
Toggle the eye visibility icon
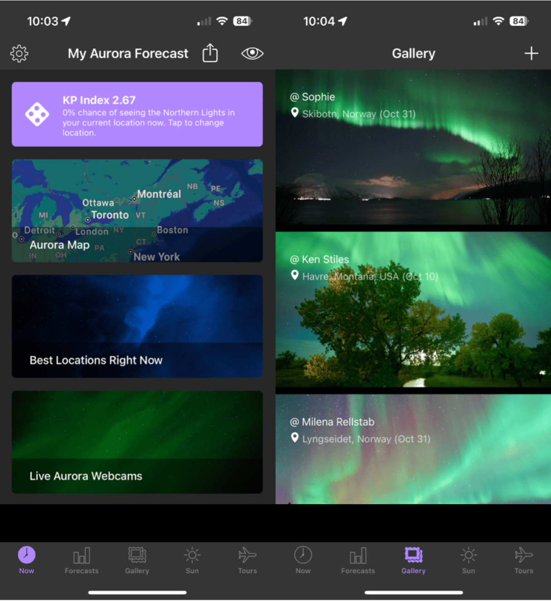(252, 53)
